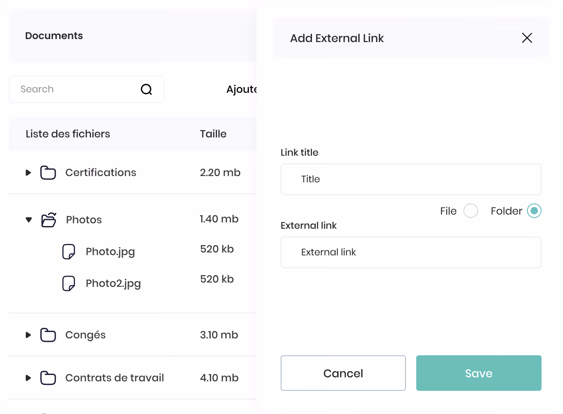Focus the Search field

tap(87, 89)
